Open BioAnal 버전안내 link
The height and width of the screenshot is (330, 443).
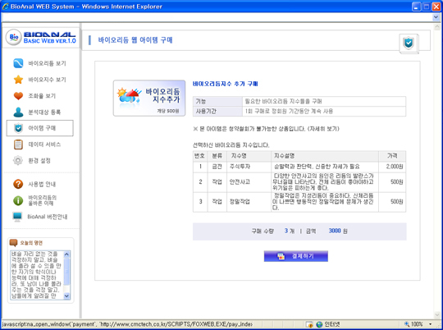(48, 217)
